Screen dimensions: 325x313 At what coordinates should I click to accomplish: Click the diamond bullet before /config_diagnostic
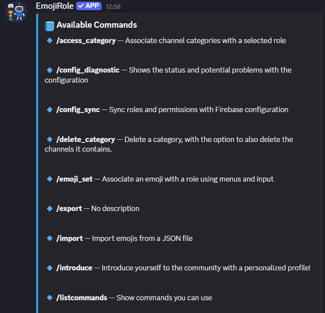pyautogui.click(x=50, y=70)
